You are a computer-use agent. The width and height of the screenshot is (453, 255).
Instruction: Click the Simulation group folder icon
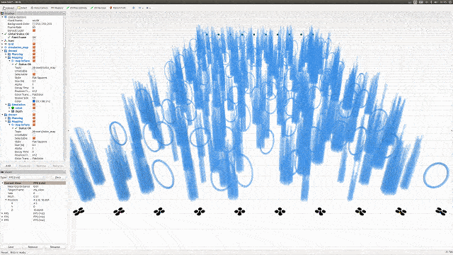[9, 105]
